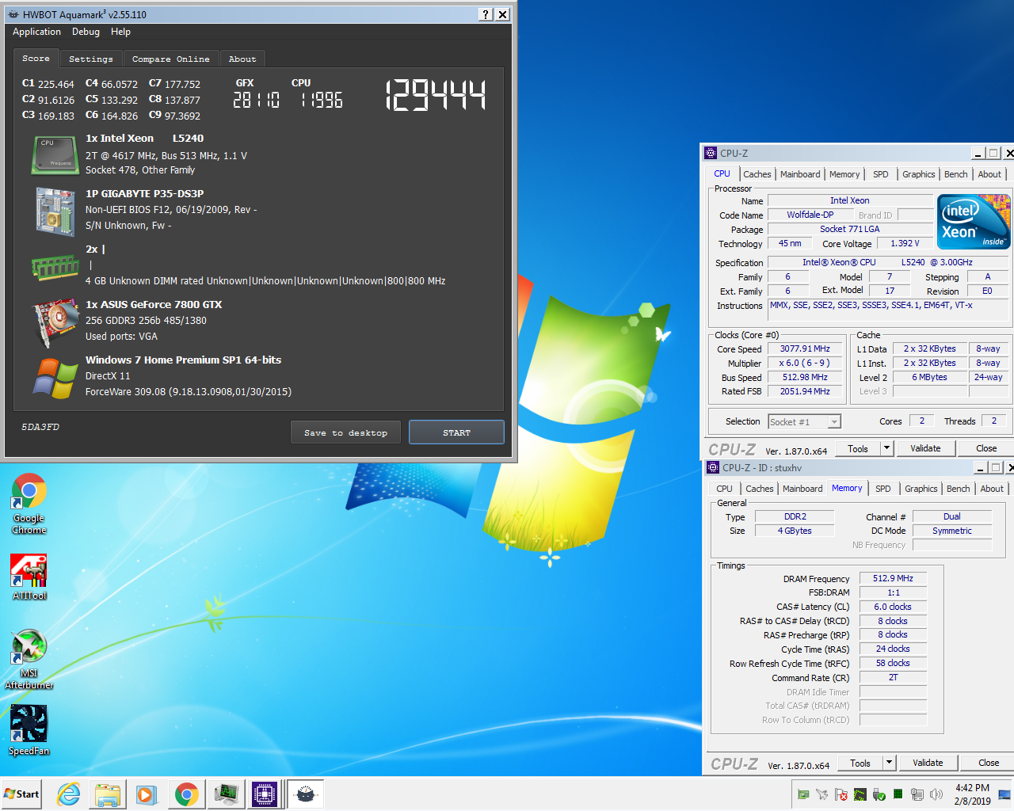
Task: Click the Windows flag logo in Aquamark
Action: pos(55,378)
